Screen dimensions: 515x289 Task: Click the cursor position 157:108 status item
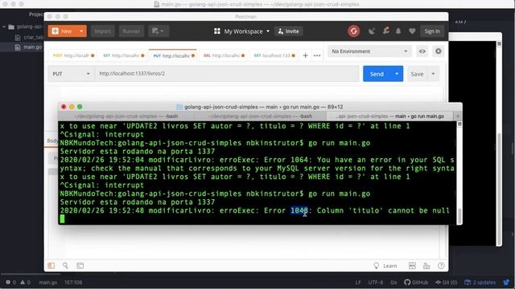(73, 282)
